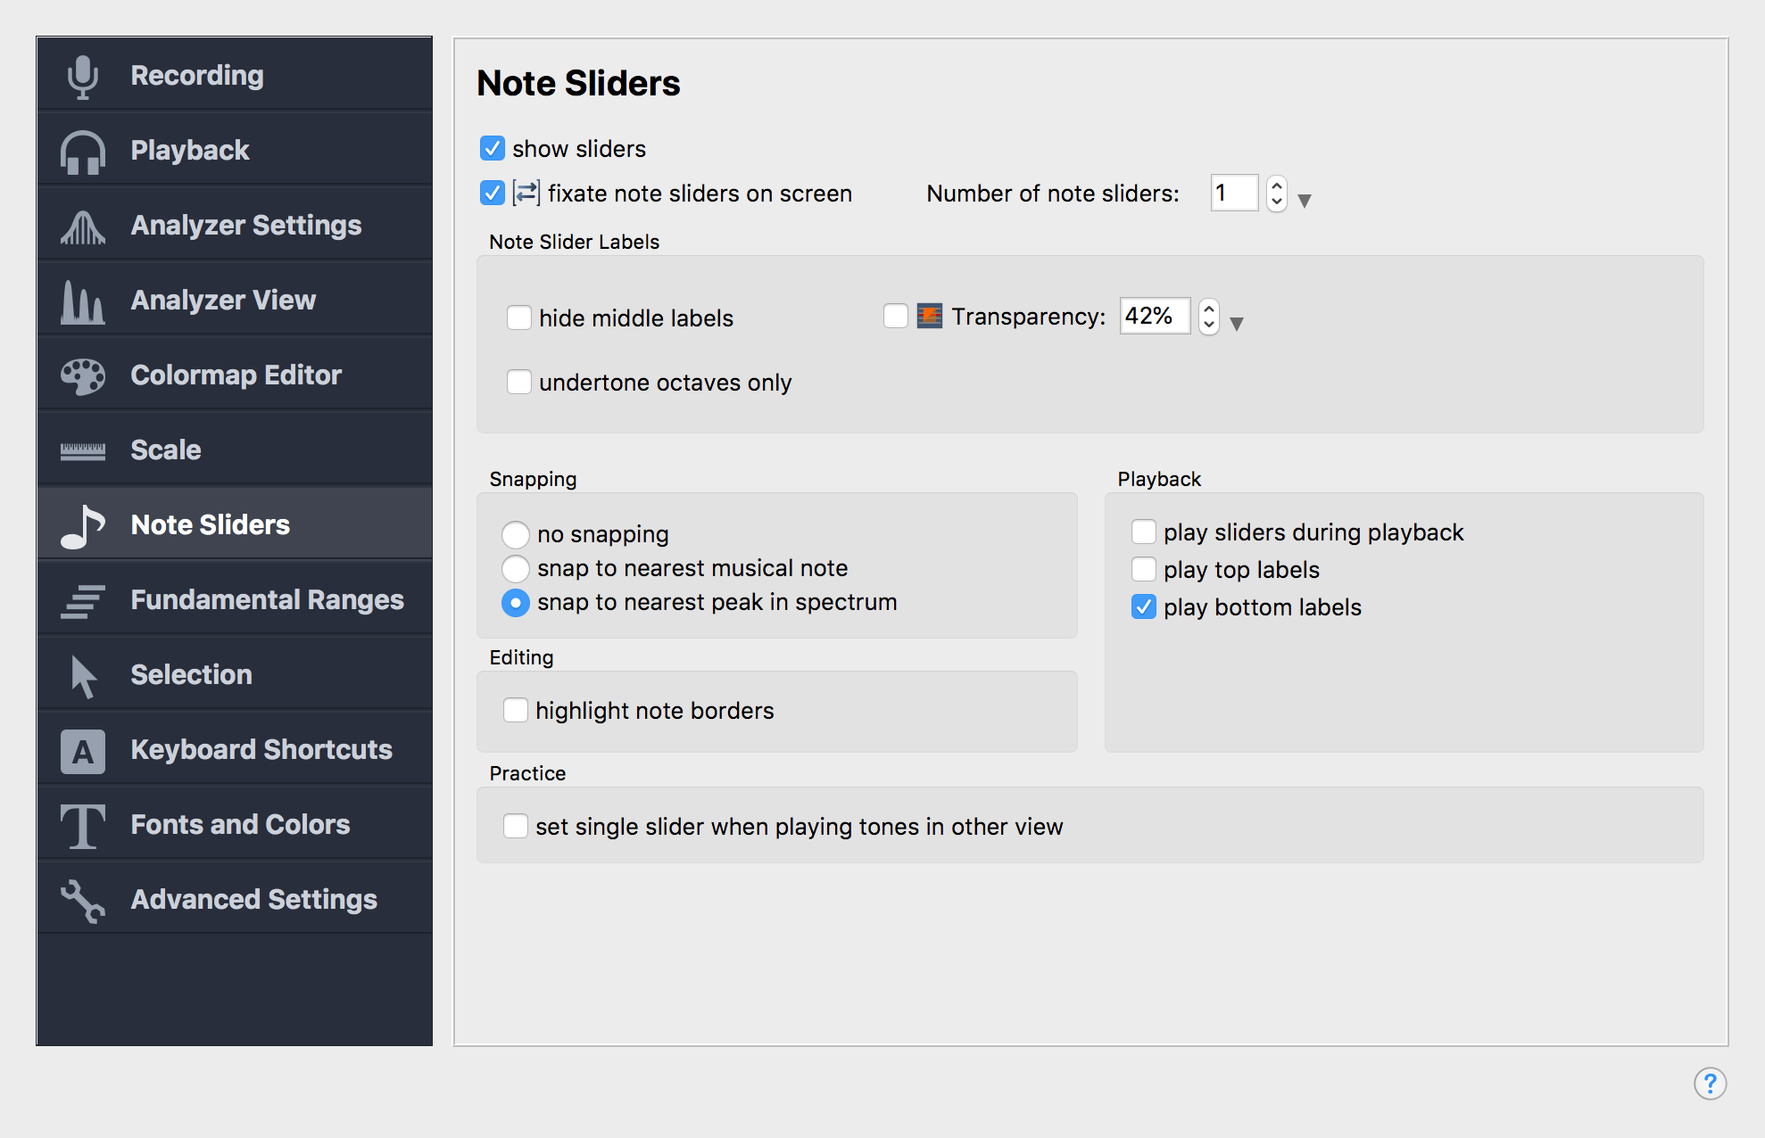Click the Analyzer View icon
The image size is (1765, 1138).
click(81, 298)
